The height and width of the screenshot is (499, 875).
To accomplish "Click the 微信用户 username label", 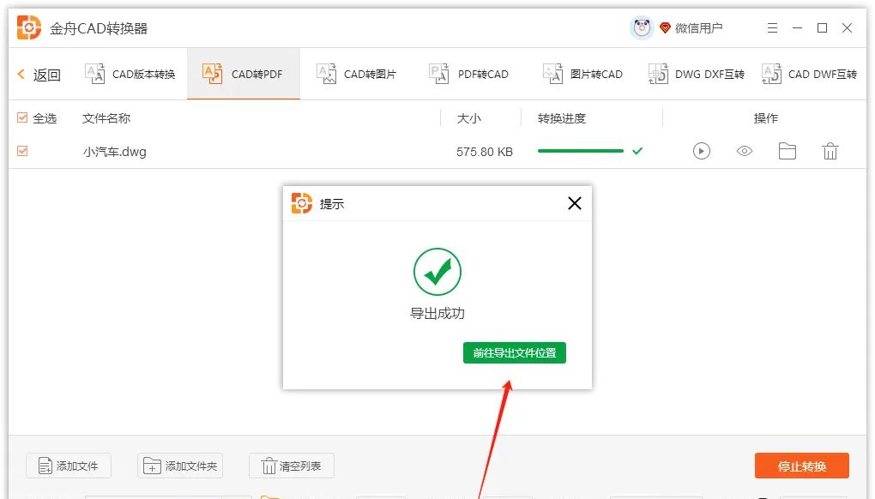I will tap(698, 28).
